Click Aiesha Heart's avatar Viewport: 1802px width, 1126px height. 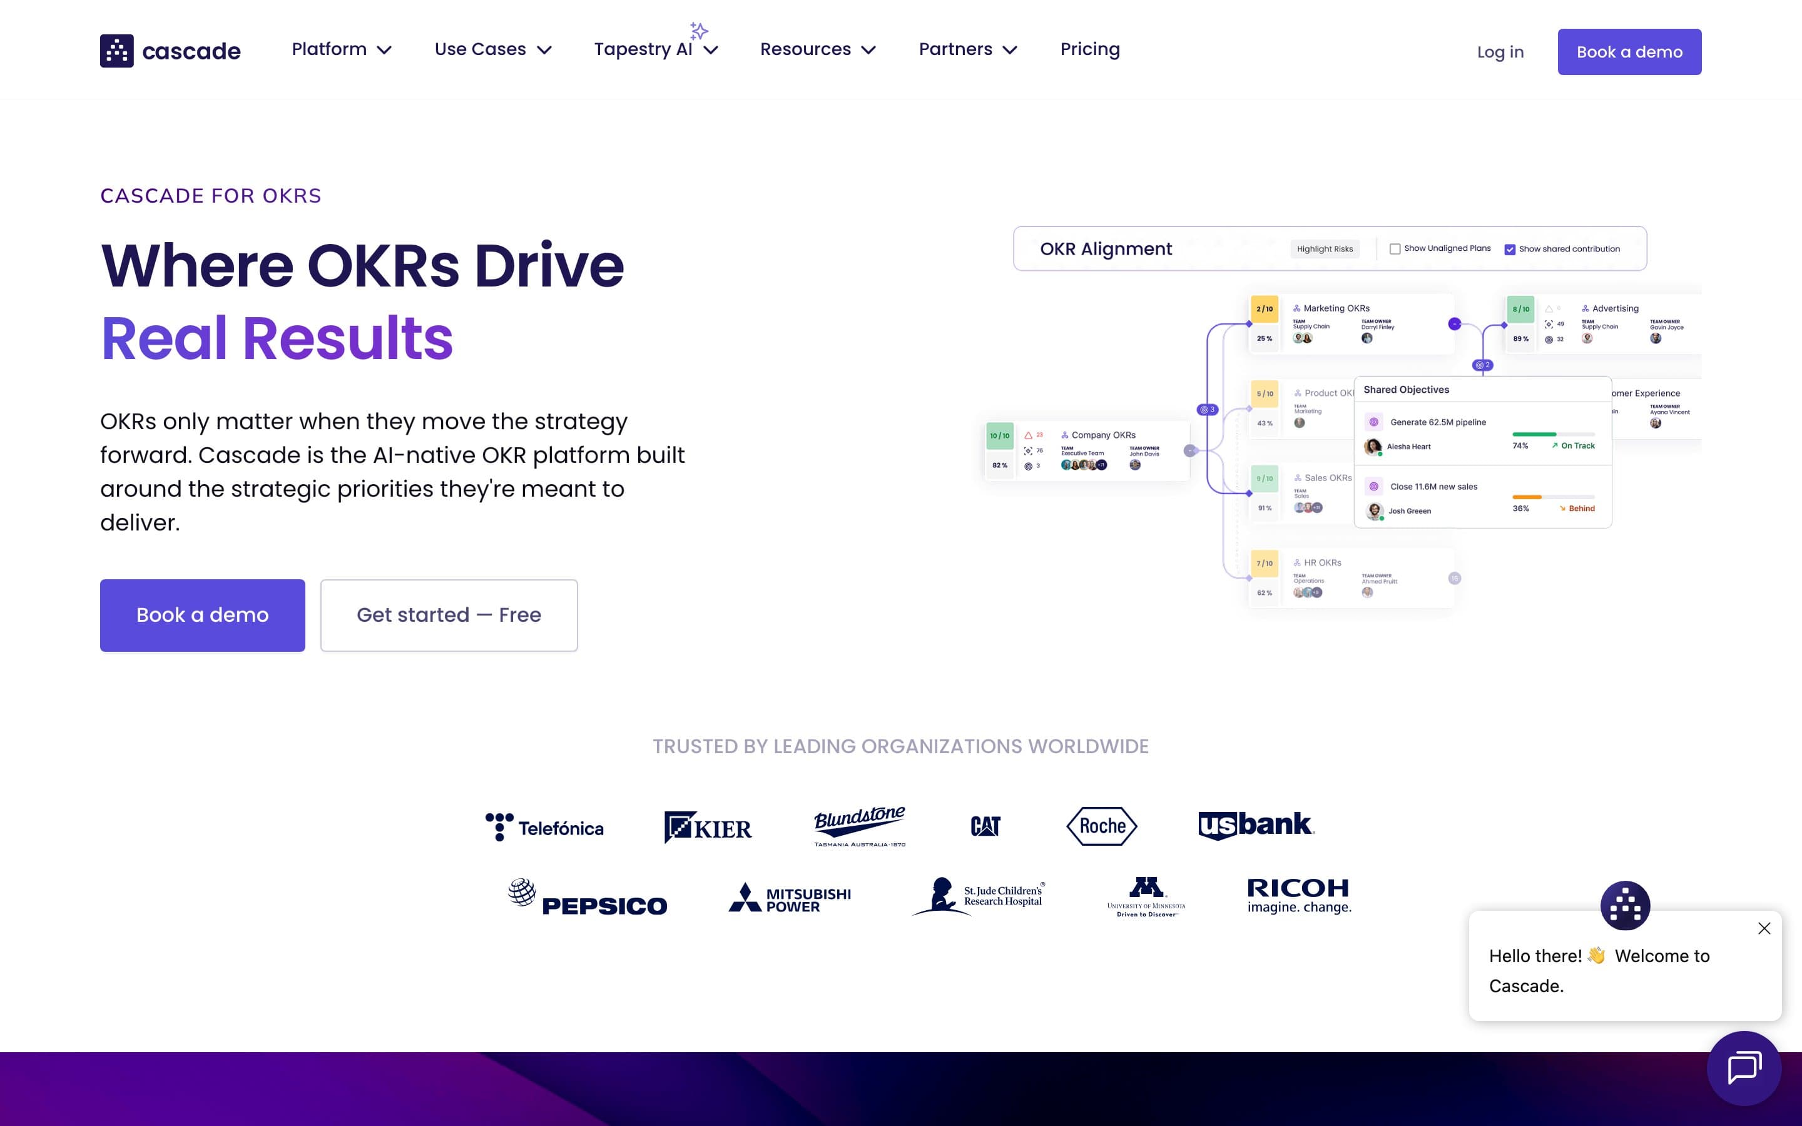tap(1372, 447)
